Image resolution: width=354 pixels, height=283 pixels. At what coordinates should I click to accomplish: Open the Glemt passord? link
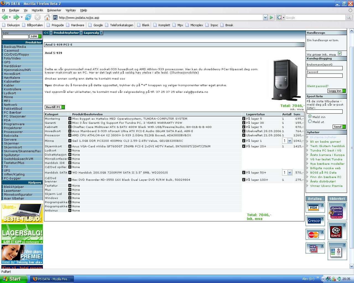click(317, 86)
